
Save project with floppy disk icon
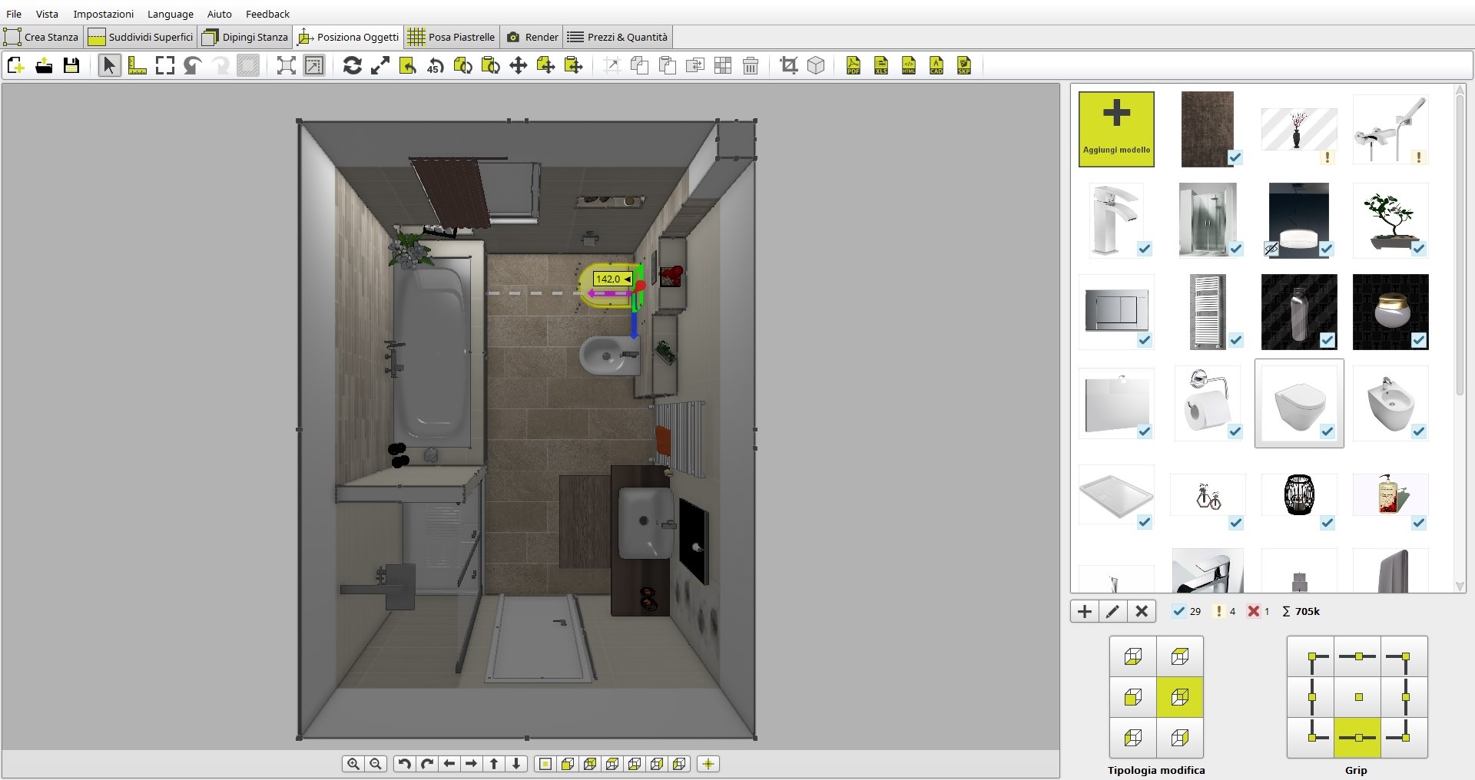(71, 66)
